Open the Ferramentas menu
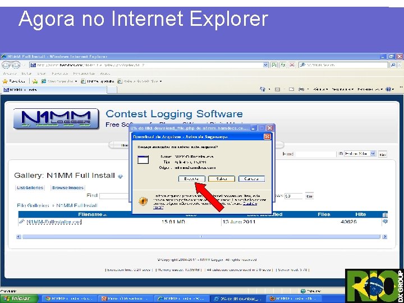Viewport: 404px width, 303px height. point(84,74)
